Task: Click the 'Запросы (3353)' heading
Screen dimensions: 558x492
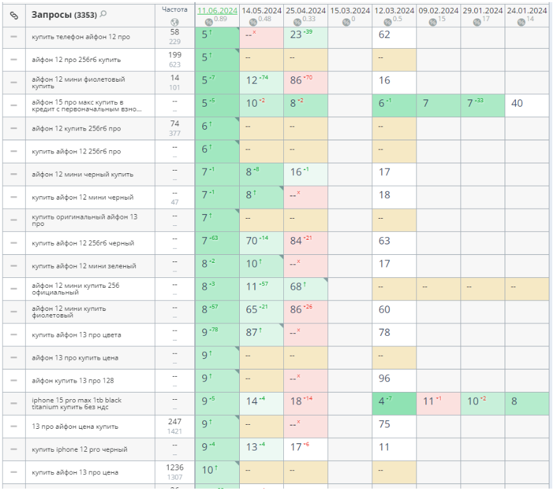Action: click(64, 14)
